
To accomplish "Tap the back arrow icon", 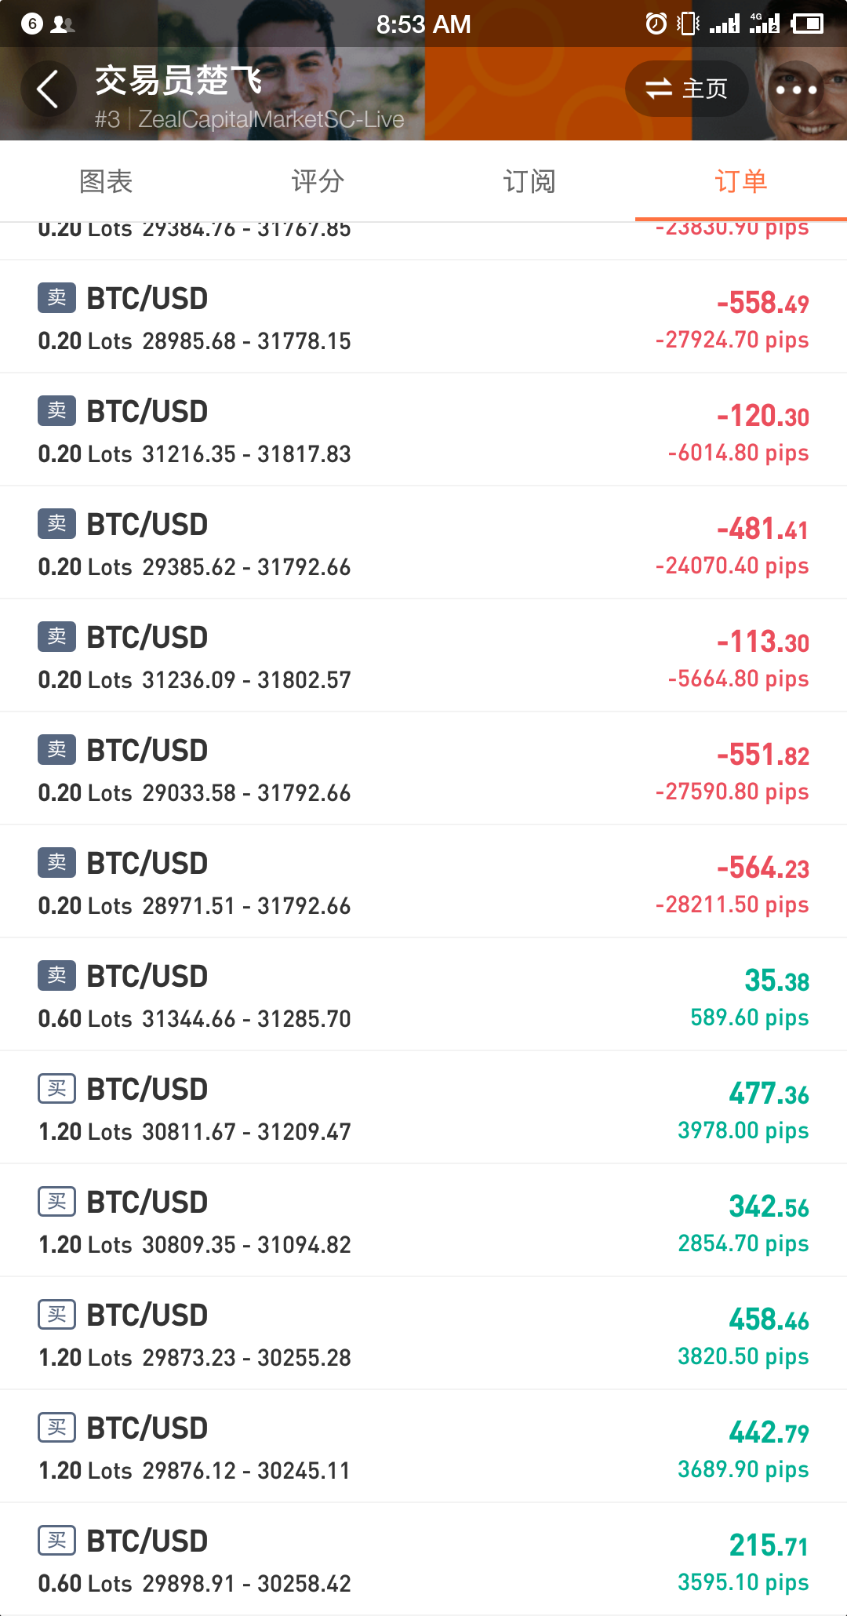I will pyautogui.click(x=48, y=89).
